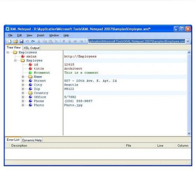This screenshot has height=185, width=196.
Task: Click the file location address field
Action: [x=136, y=41]
